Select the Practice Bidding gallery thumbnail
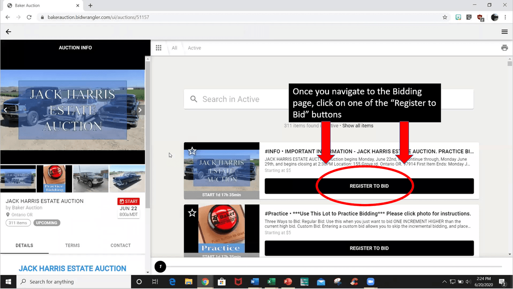Screen dimensions: 513x289 (54, 179)
